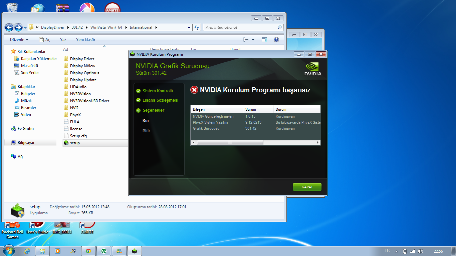Click the DisplayDriver breadcrumb in the address bar
This screenshot has width=456, height=256.
tap(53, 27)
